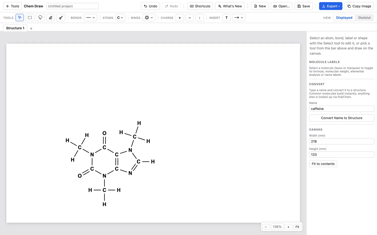Open the Shortcuts list
The width and height of the screenshot is (377, 235).
point(200,6)
